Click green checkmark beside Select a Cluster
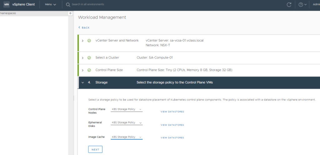The image size is (320, 155). pos(89,58)
